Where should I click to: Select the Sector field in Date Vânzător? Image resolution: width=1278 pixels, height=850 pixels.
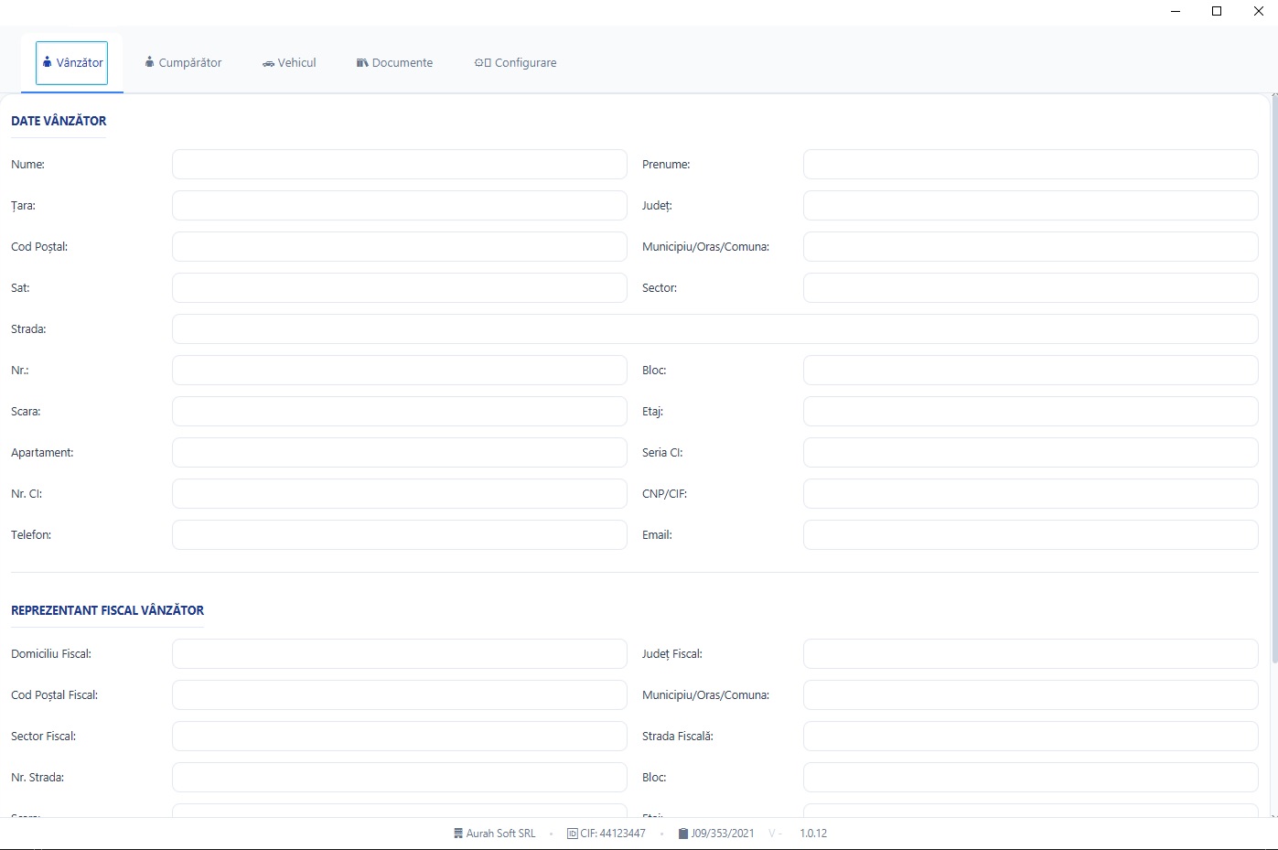(x=1031, y=288)
